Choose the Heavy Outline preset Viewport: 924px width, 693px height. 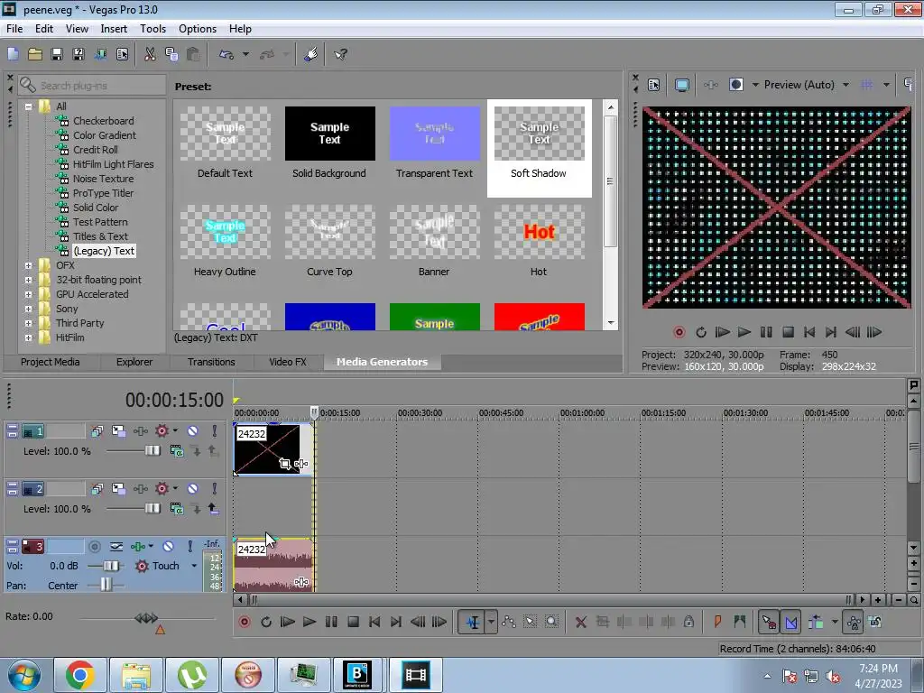point(225,240)
